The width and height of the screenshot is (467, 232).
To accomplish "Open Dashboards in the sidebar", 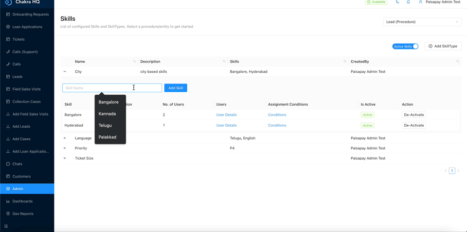I will tap(22, 201).
